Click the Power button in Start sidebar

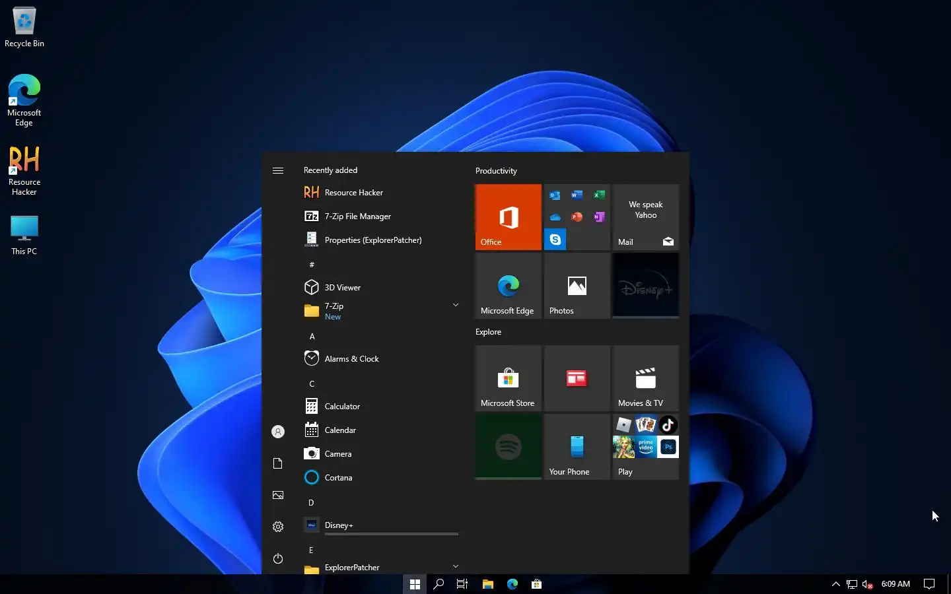(x=278, y=558)
